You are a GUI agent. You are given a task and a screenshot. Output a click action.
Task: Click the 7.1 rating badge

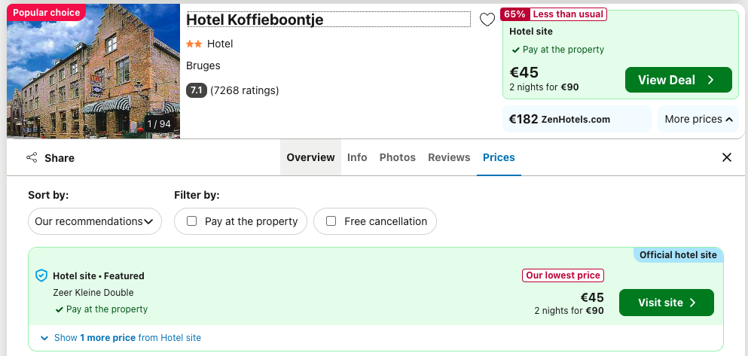pos(196,90)
